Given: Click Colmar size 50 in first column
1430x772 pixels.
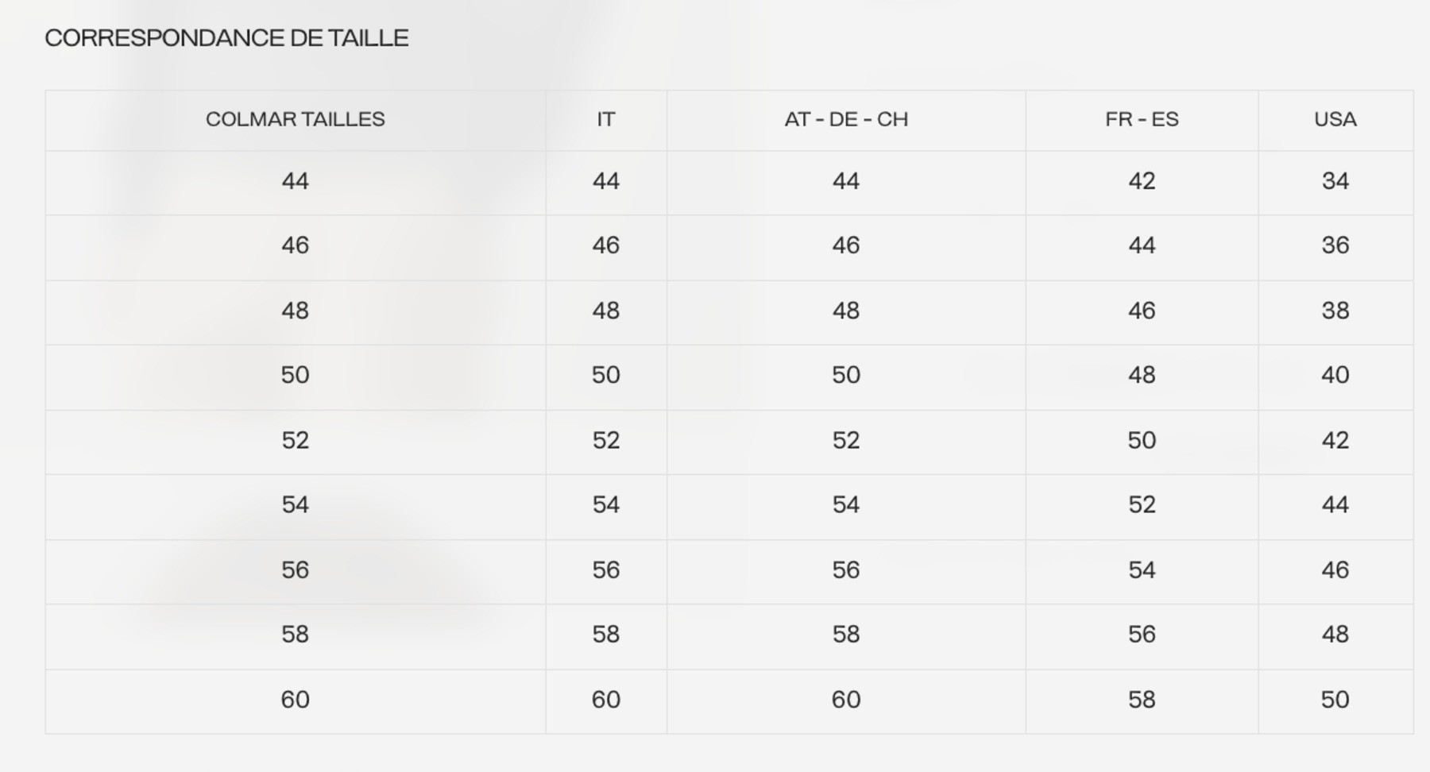Looking at the screenshot, I should (295, 375).
